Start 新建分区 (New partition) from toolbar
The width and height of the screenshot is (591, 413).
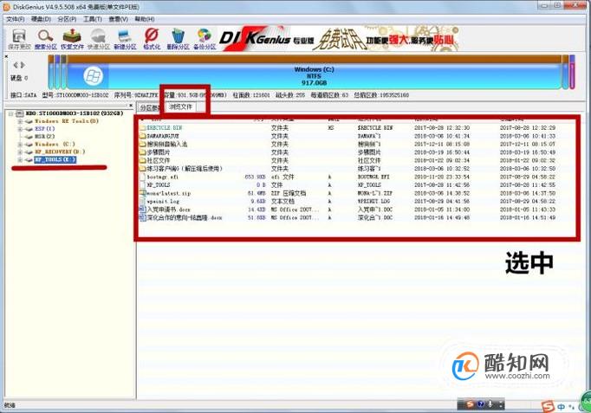coord(125,39)
